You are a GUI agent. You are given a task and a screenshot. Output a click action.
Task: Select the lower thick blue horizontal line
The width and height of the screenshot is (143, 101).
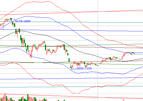click(x=71, y=78)
